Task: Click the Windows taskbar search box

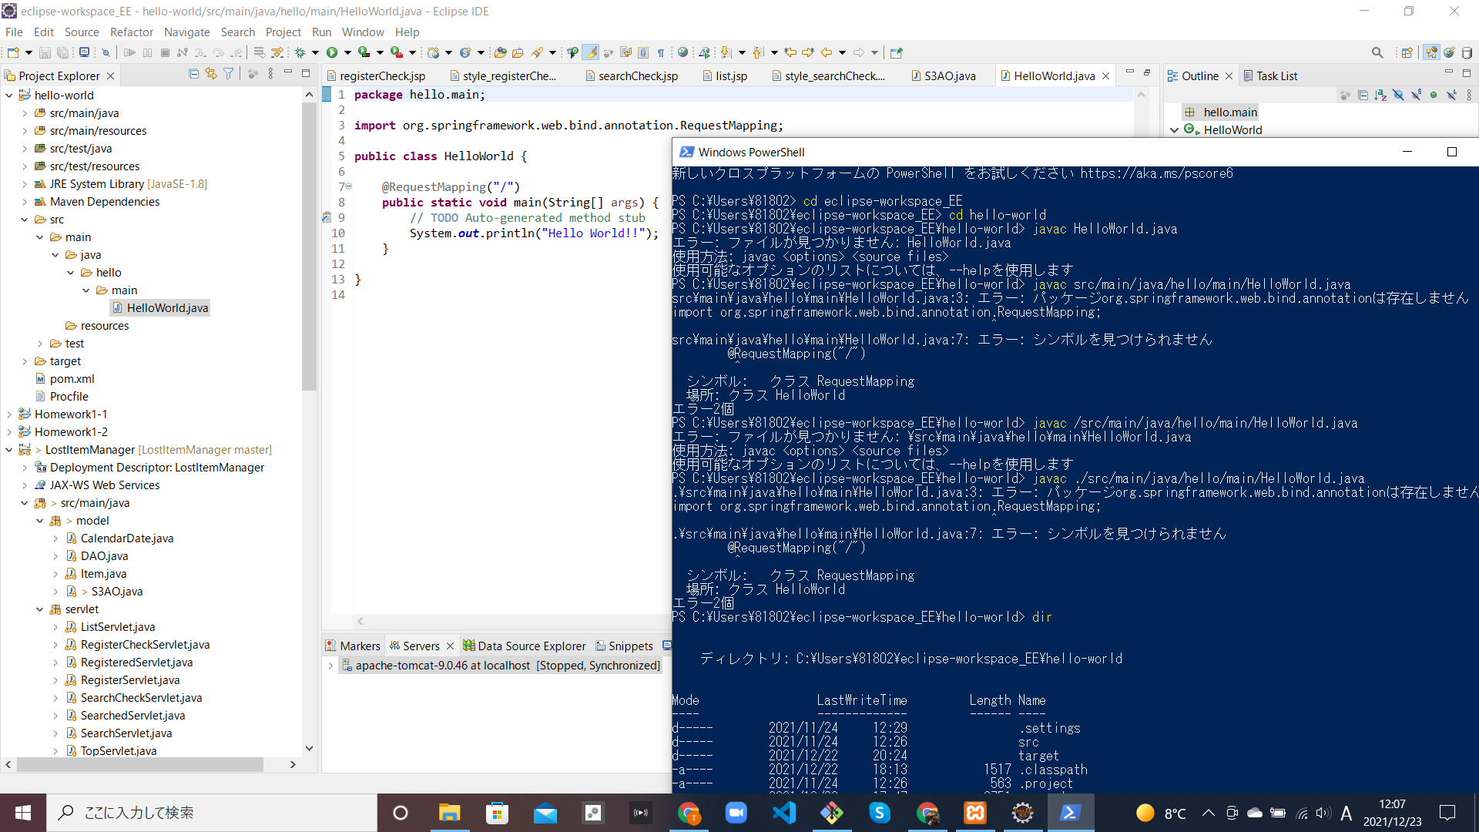Action: click(213, 813)
